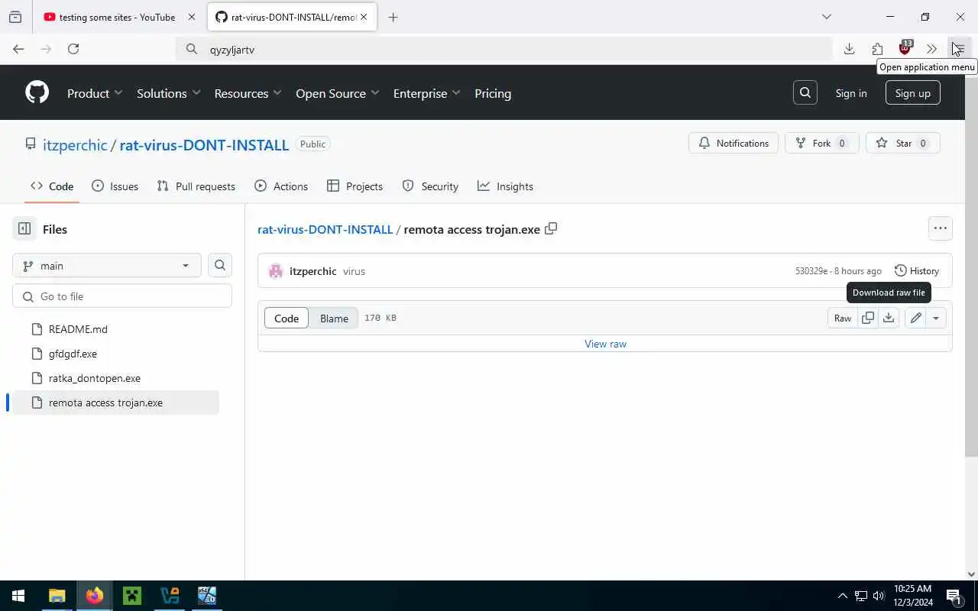Show hidden system tray icons
Viewport: 978px width, 611px height.
(x=842, y=596)
